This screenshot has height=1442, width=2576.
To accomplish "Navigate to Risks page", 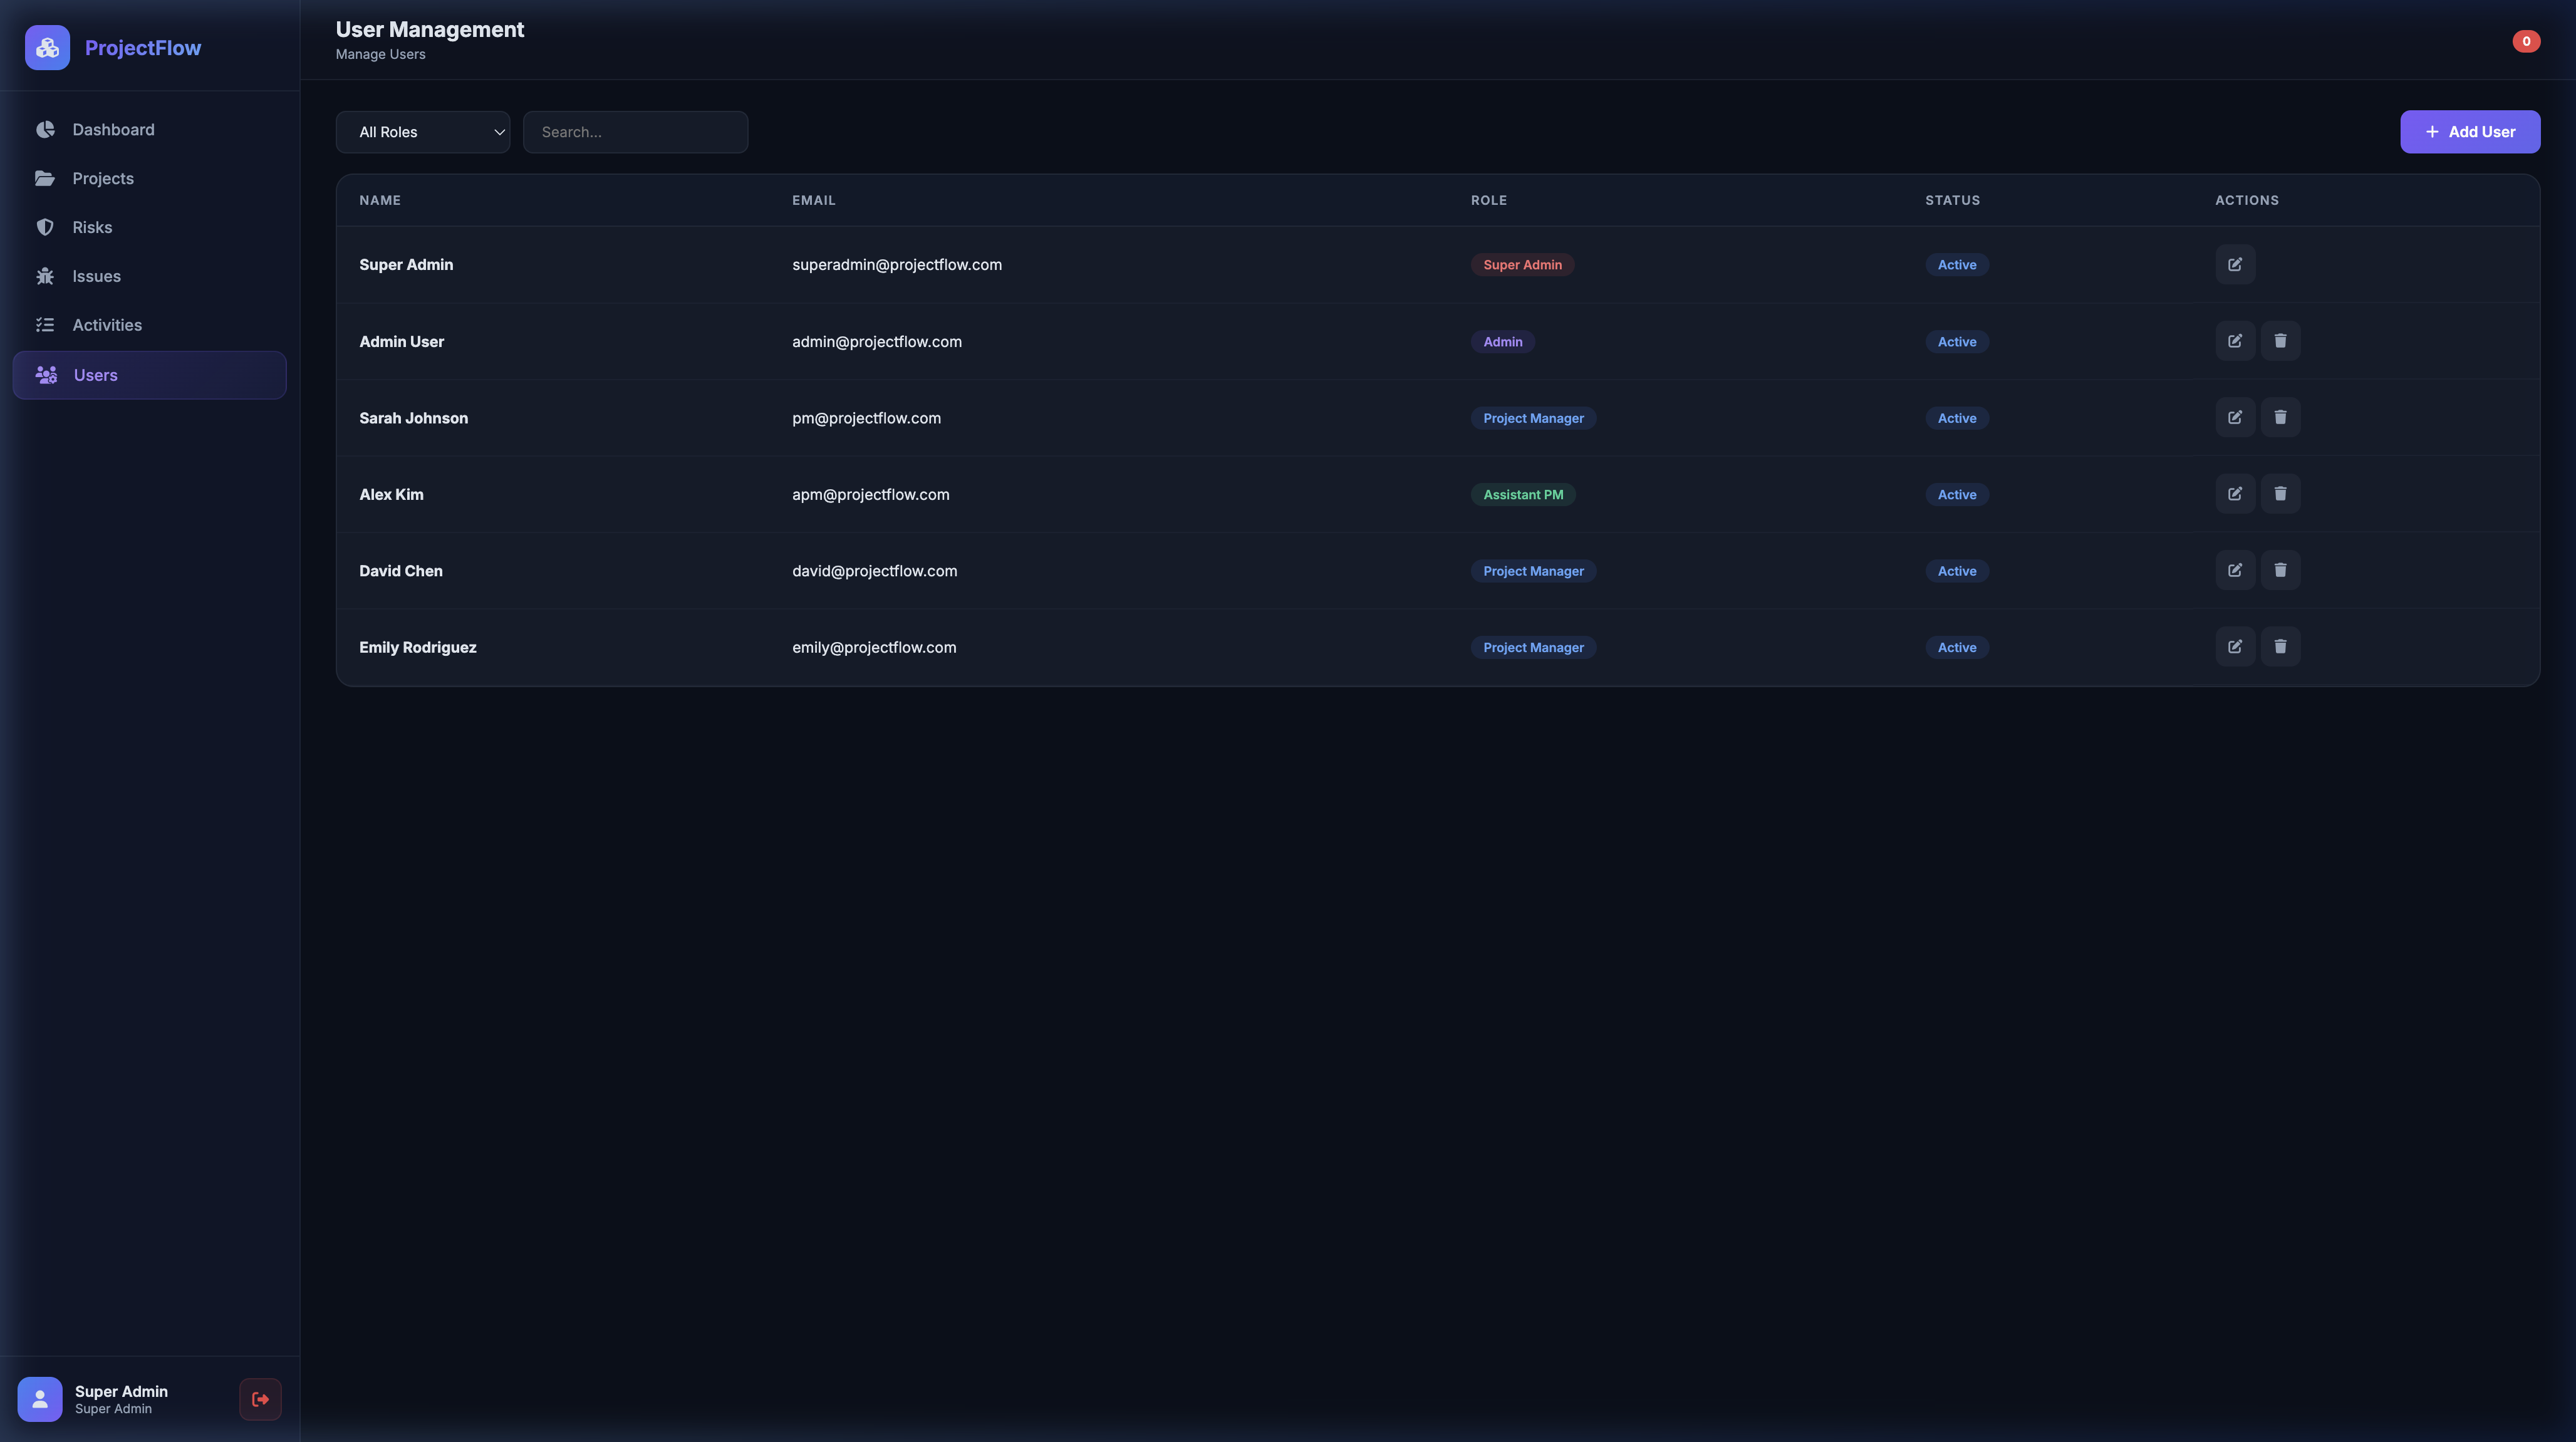I will point(92,228).
